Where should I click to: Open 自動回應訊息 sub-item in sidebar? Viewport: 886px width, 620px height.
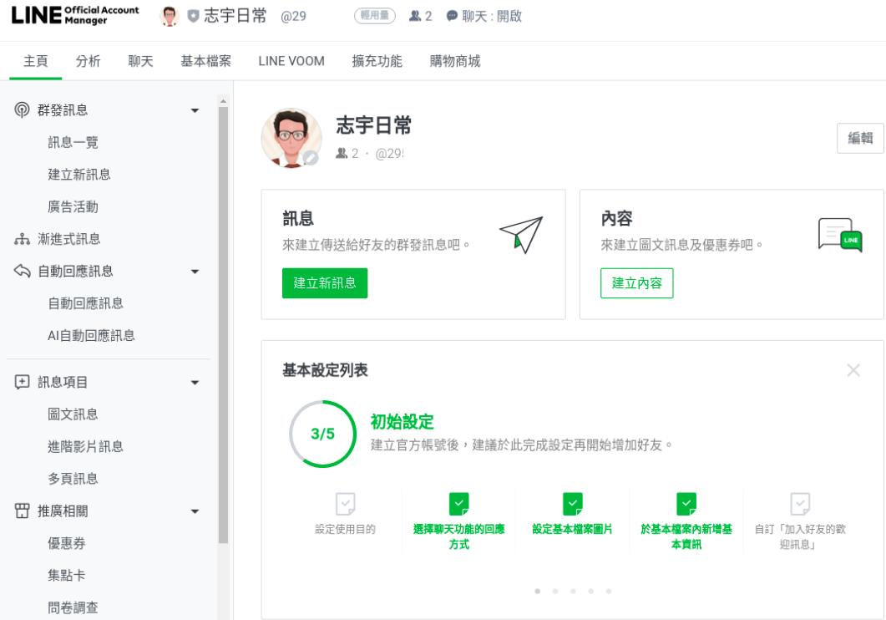point(85,303)
